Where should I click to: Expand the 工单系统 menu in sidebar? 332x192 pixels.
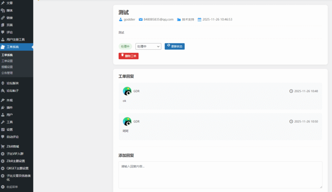coord(12,47)
